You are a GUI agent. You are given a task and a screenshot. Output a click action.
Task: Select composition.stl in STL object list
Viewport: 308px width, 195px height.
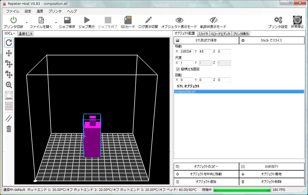click(x=239, y=92)
